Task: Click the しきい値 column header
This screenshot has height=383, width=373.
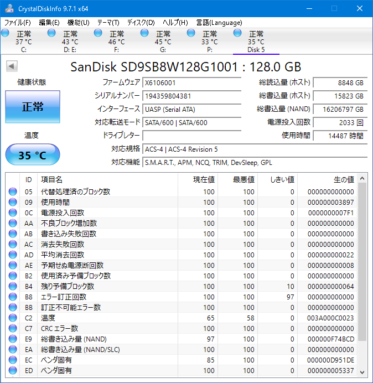Action: point(277,180)
